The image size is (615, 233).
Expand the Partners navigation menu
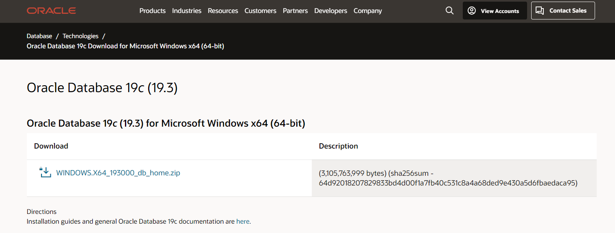295,11
